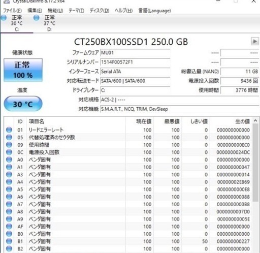This screenshot has width=260, height=253.
Task: Click status icon of row B1
Action: pyautogui.click(x=9, y=241)
